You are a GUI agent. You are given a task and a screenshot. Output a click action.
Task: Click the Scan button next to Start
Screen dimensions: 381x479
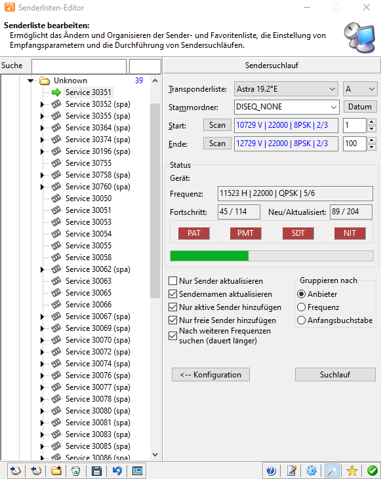pos(217,125)
